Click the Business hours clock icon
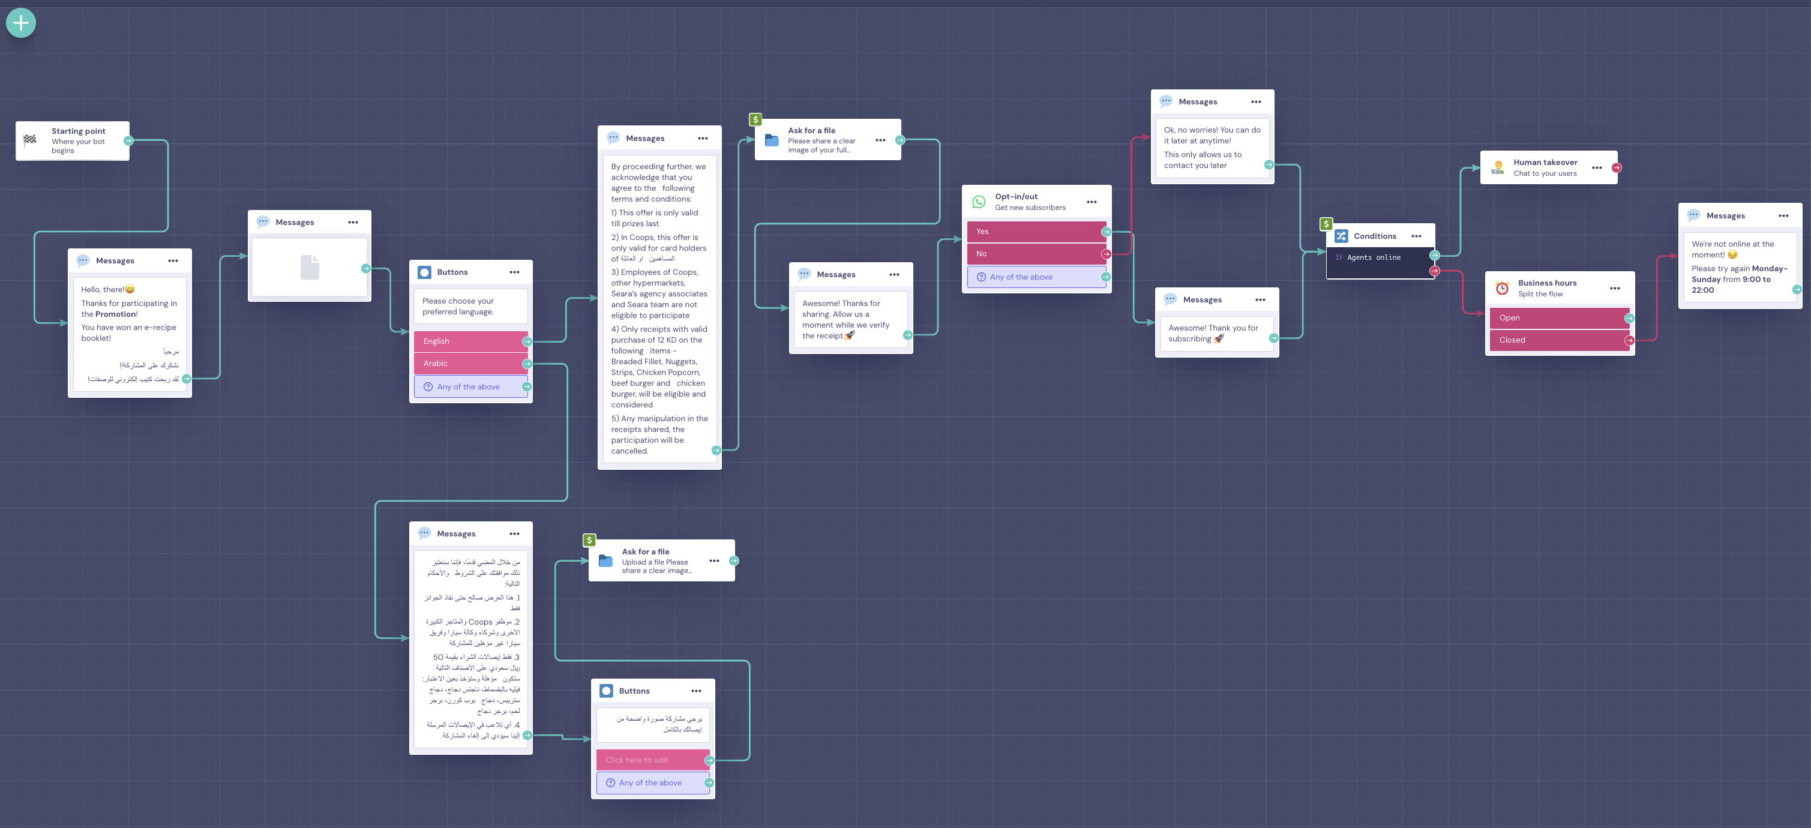Image resolution: width=1811 pixels, height=828 pixels. tap(1502, 288)
